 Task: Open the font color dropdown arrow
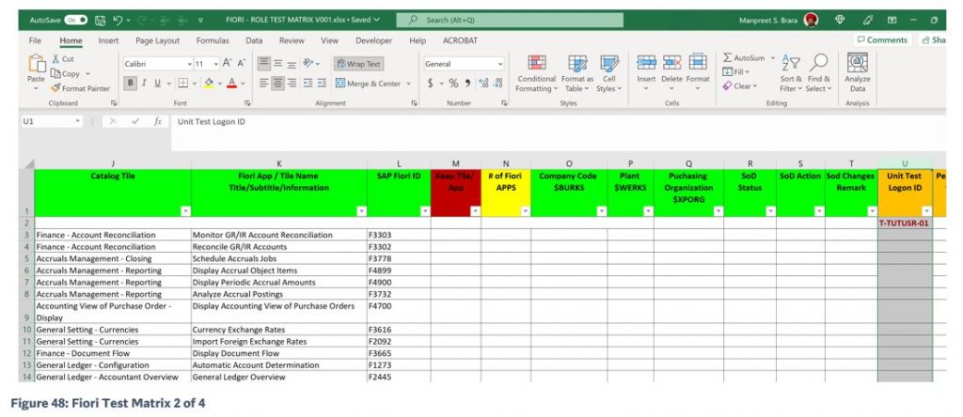click(x=243, y=84)
